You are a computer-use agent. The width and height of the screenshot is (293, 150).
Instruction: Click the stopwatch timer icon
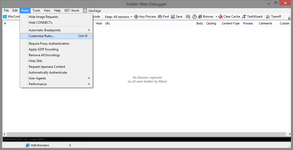tap(194, 17)
